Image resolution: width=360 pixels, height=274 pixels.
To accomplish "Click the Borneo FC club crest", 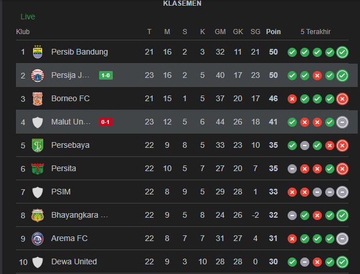I will point(38,98).
